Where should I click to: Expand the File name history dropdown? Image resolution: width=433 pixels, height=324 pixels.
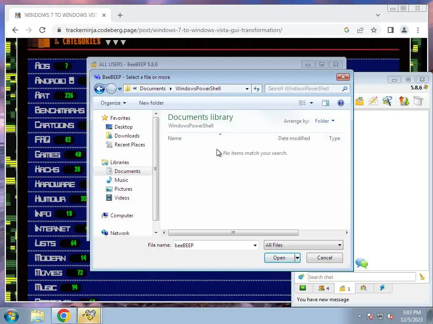[x=255, y=245]
